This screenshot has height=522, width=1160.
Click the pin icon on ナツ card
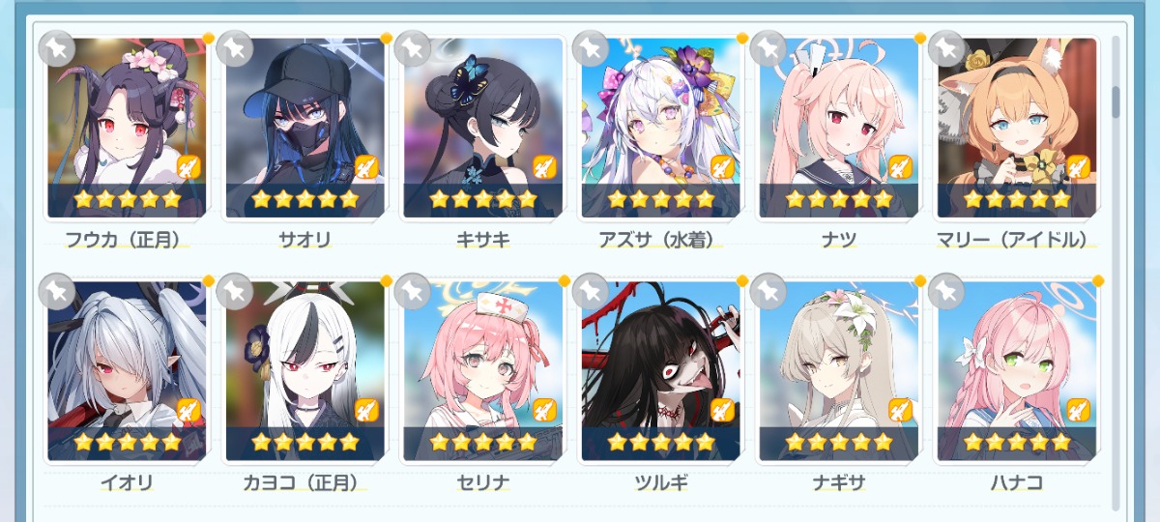point(768,48)
